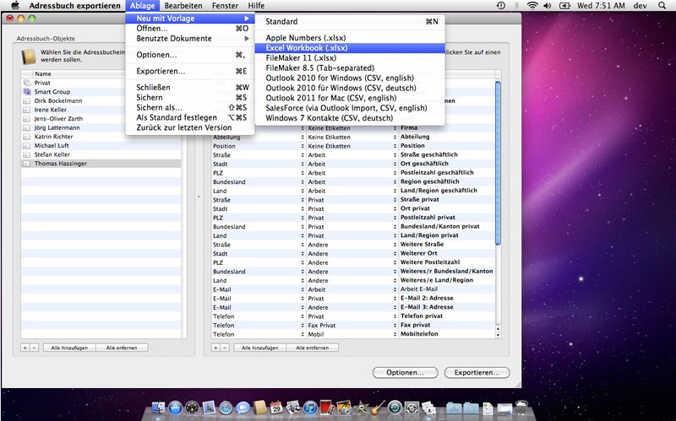The width and height of the screenshot is (676, 421).
Task: Open the Bearbeiten menu
Action: (183, 6)
